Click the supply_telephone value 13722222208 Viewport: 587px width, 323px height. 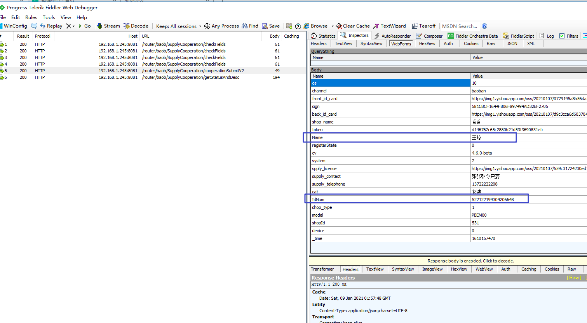[484, 184]
